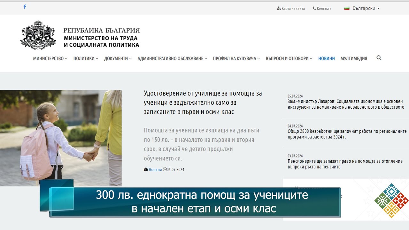The height and width of the screenshot is (230, 409).
Task: Open Карта на сайта
Action: tap(292, 8)
